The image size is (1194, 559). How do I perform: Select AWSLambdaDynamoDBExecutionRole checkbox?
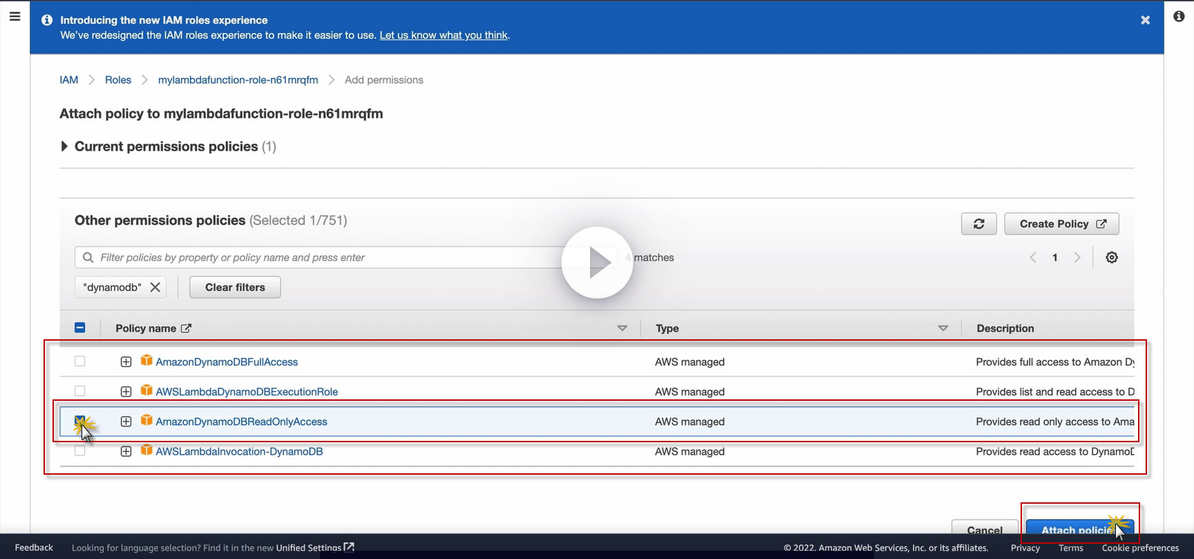click(x=80, y=391)
